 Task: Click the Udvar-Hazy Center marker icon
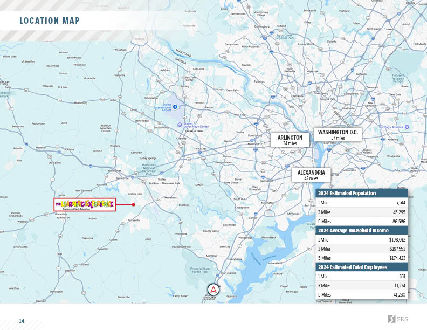point(180,125)
